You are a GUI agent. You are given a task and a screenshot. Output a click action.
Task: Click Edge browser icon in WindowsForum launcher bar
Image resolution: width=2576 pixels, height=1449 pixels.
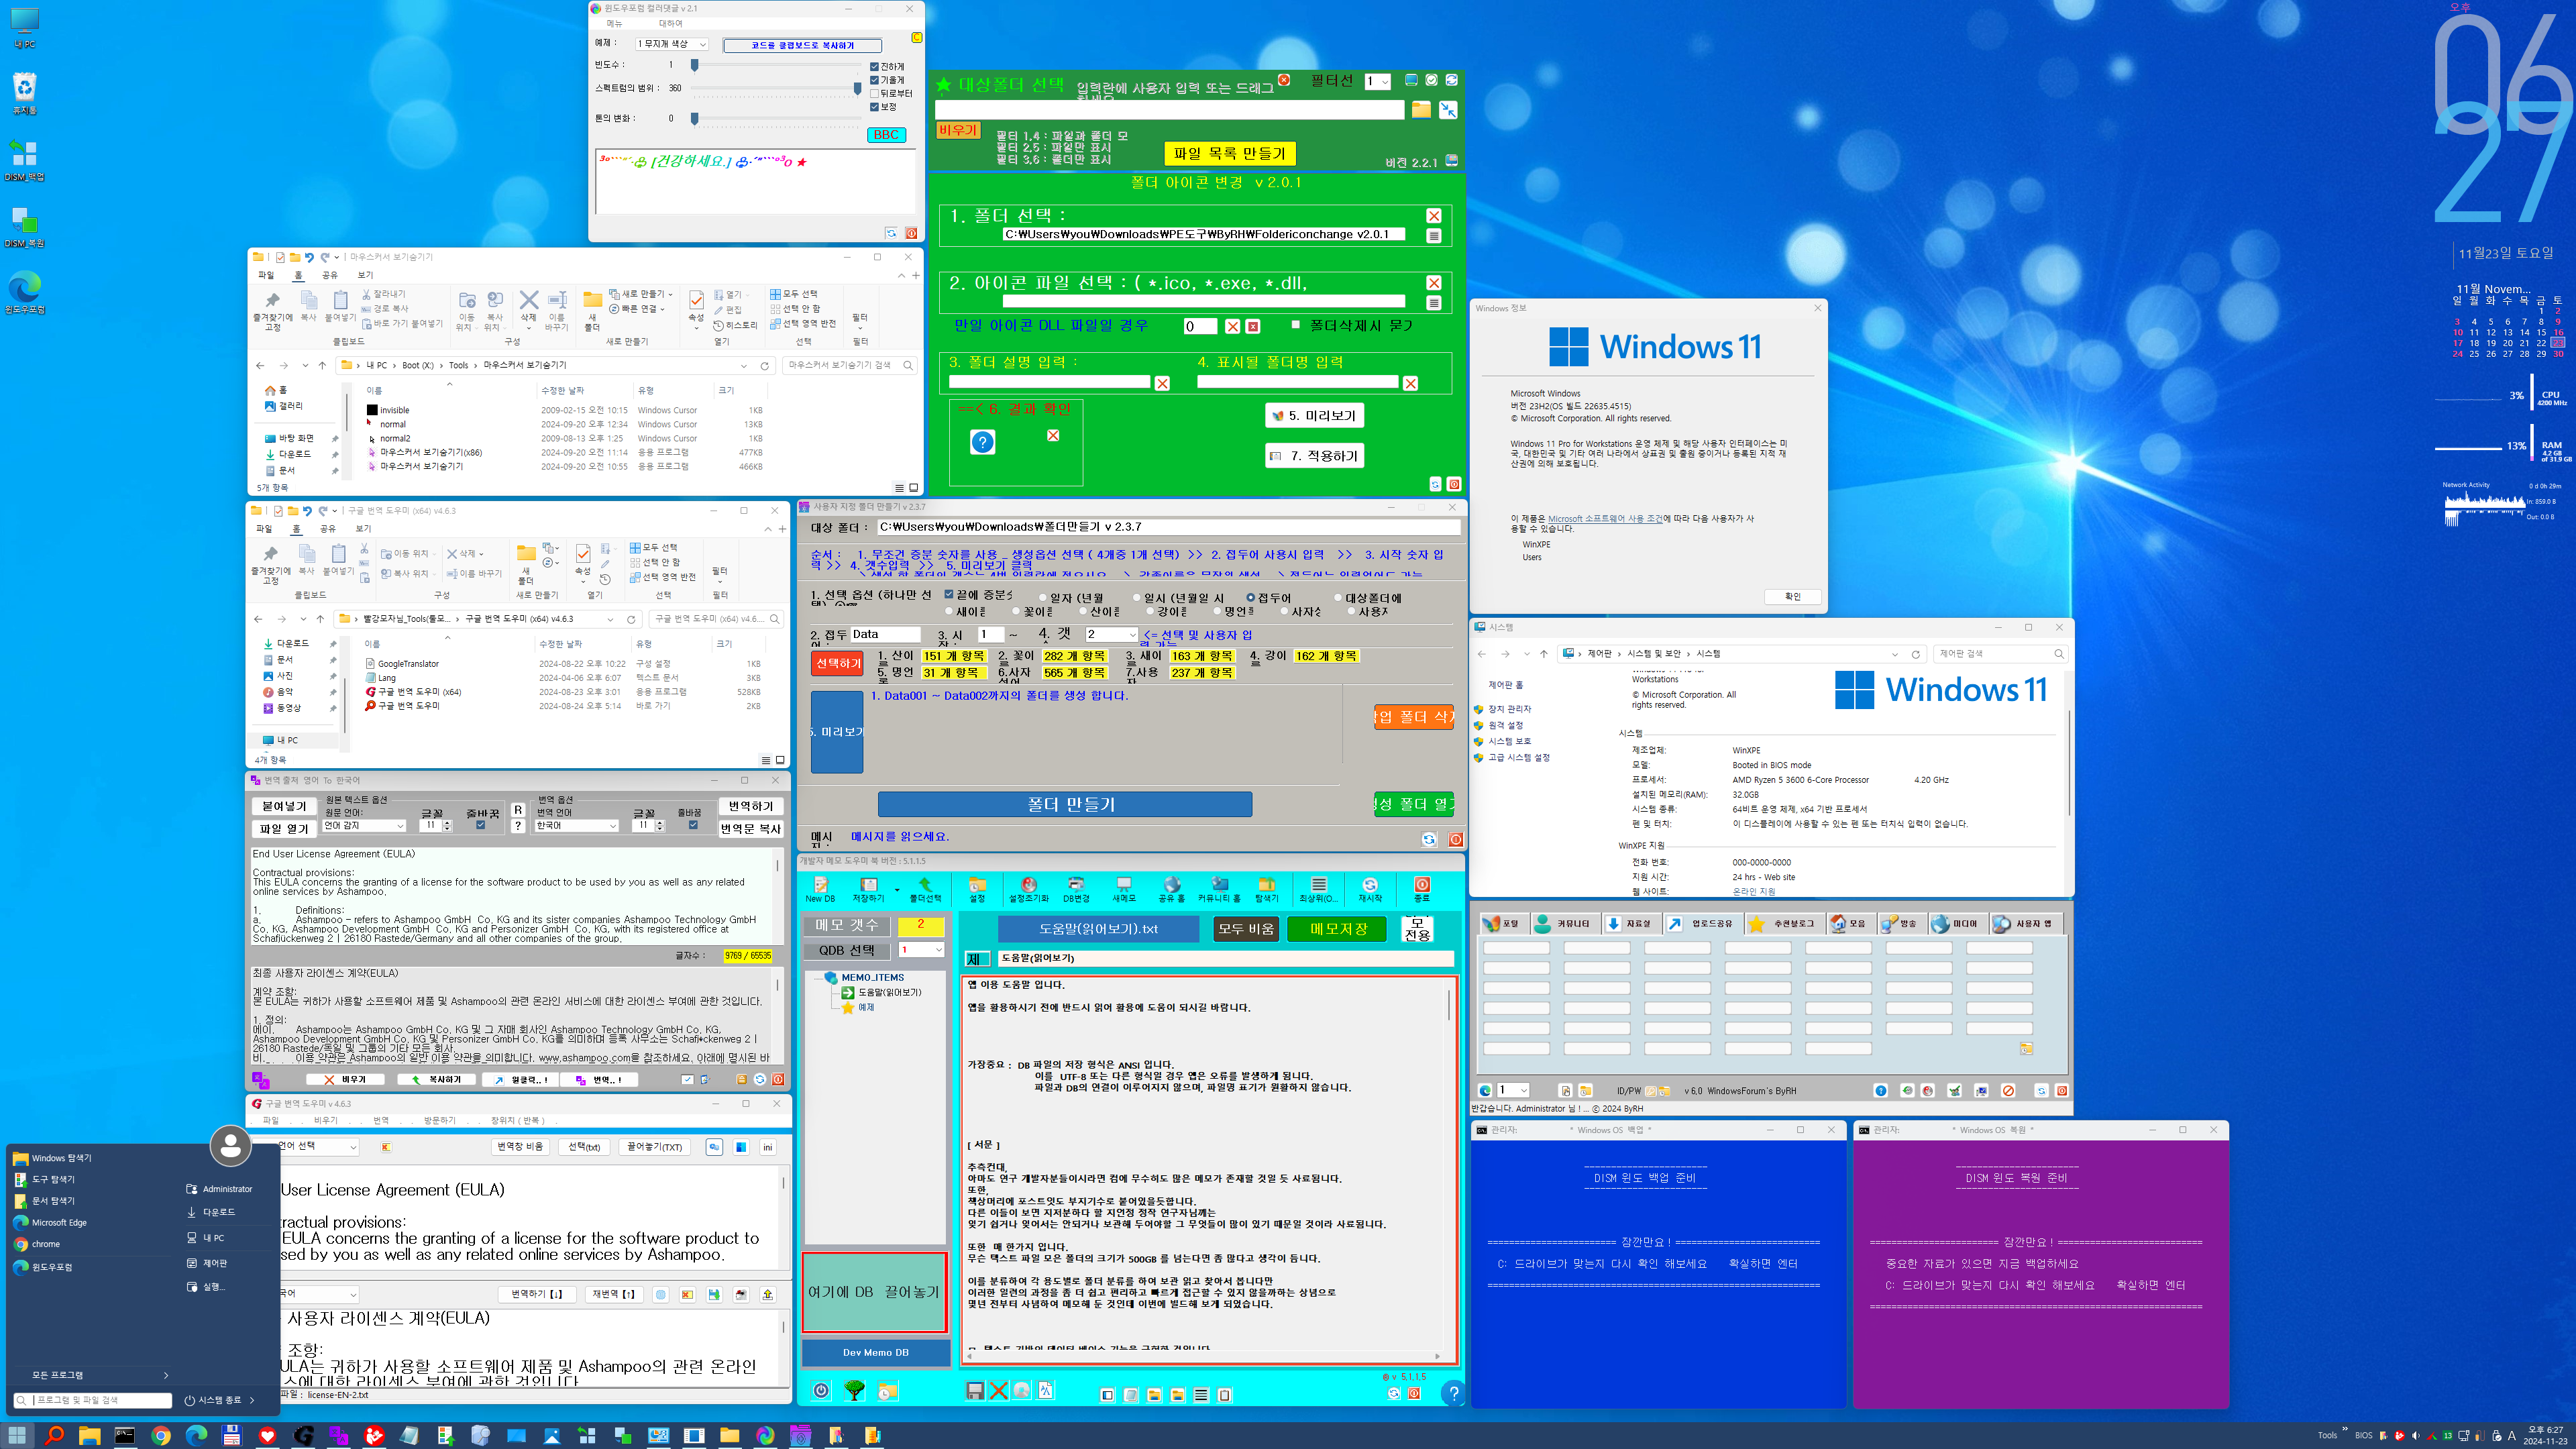click(x=1485, y=1090)
